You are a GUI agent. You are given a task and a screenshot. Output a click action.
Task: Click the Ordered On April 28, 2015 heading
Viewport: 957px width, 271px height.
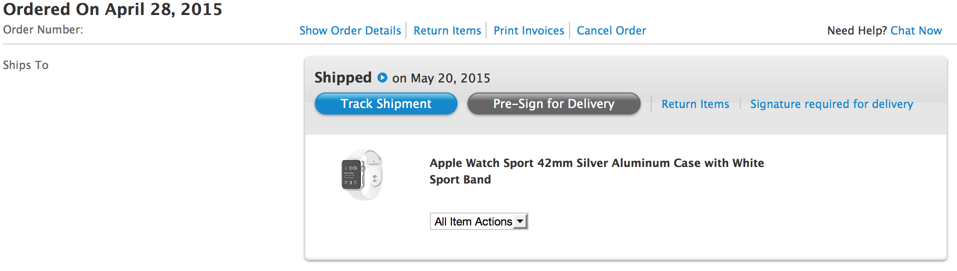[113, 9]
